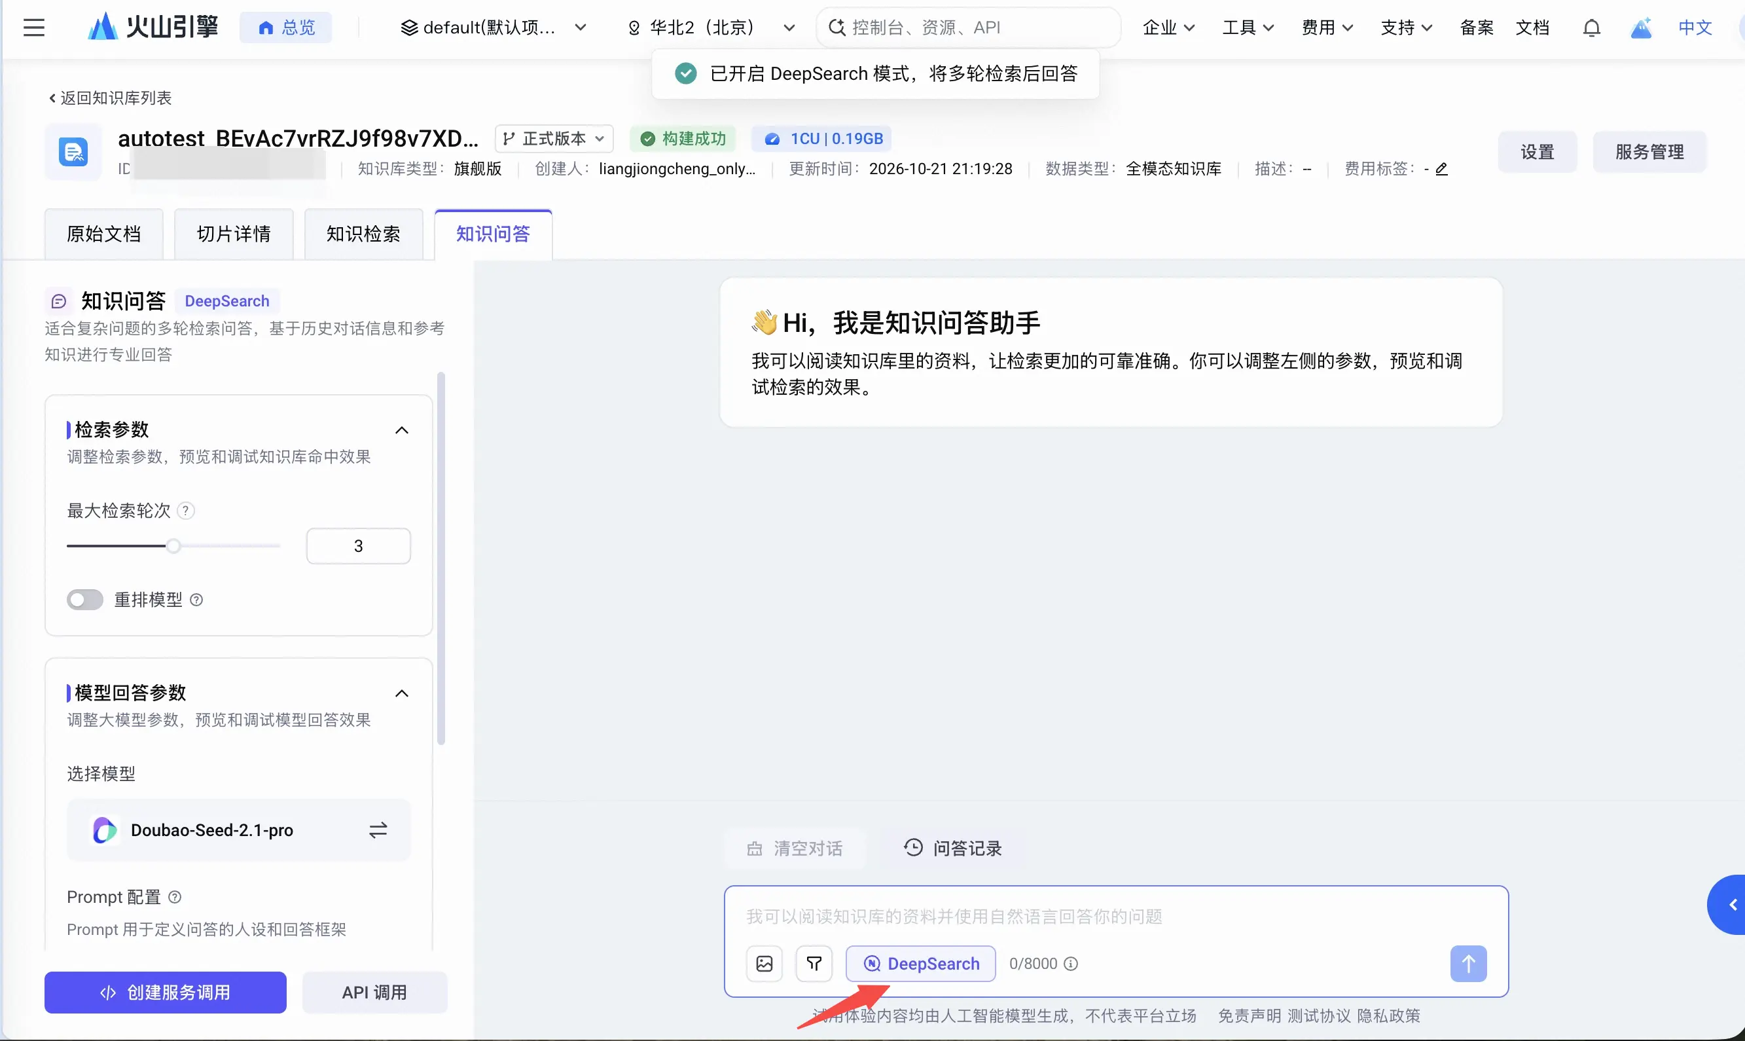
Task: Click the image upload icon in chat input
Action: pyautogui.click(x=765, y=964)
